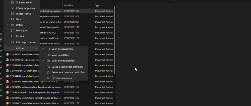Uncheck Volet de navigation
The image size is (251, 106).
(62, 49)
